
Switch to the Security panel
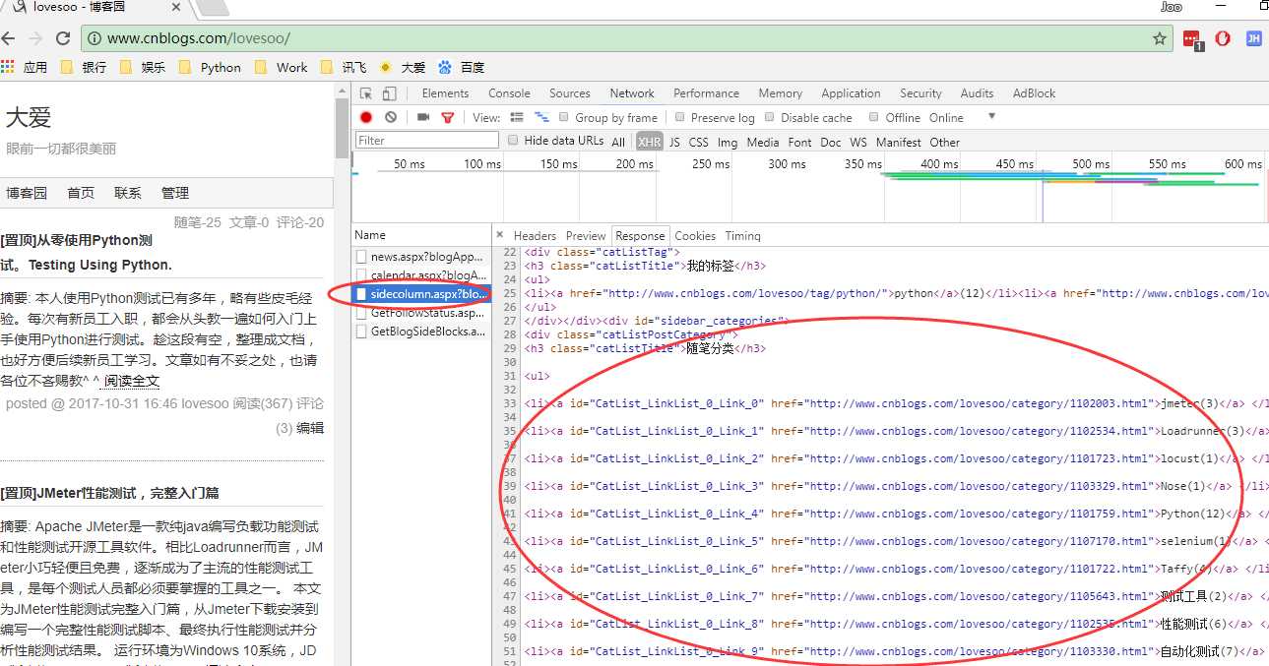[920, 93]
